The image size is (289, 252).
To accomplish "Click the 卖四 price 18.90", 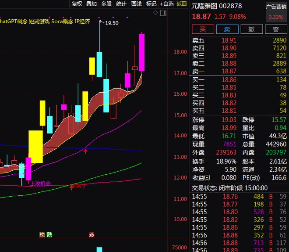I will 229,48.
